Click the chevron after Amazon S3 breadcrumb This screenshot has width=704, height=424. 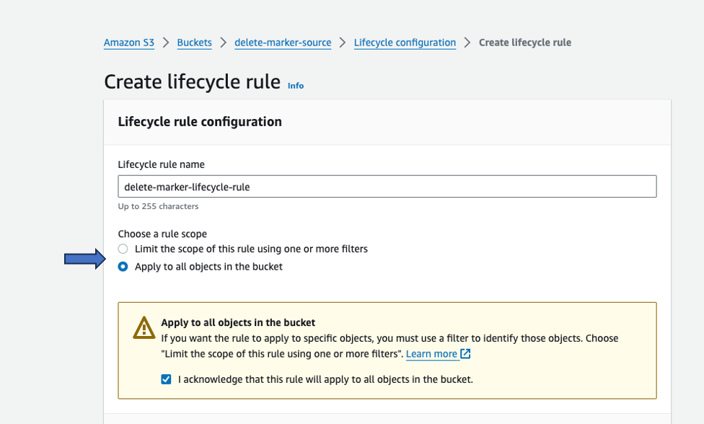click(x=164, y=43)
